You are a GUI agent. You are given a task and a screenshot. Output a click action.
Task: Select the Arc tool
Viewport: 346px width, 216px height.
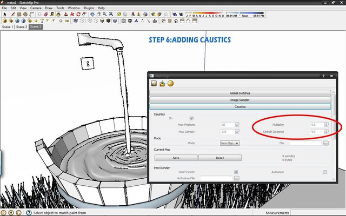point(31,15)
